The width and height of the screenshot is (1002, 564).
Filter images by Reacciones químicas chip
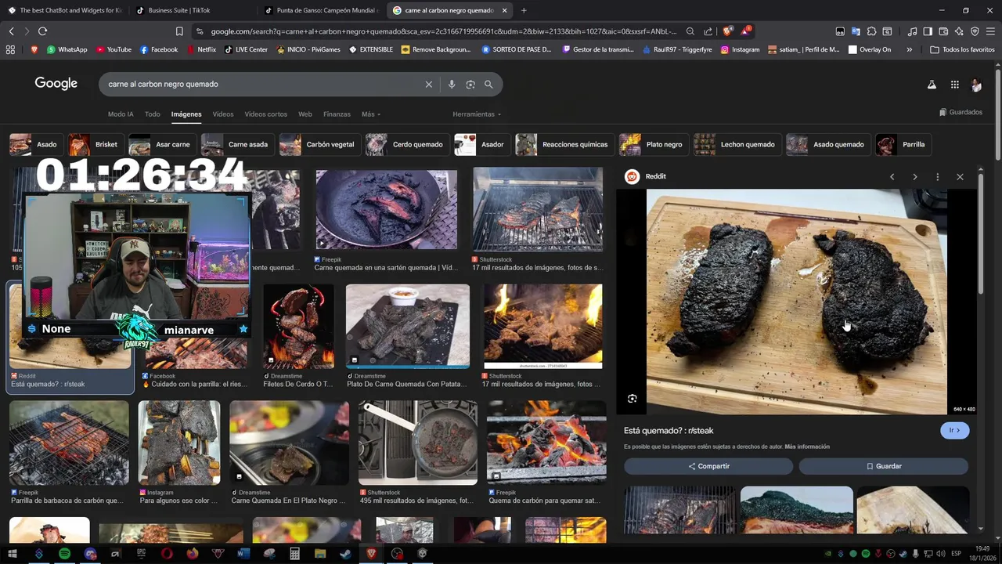tap(564, 145)
